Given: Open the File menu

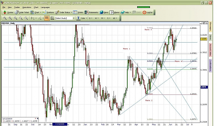Looking at the screenshot, I should (4, 7).
